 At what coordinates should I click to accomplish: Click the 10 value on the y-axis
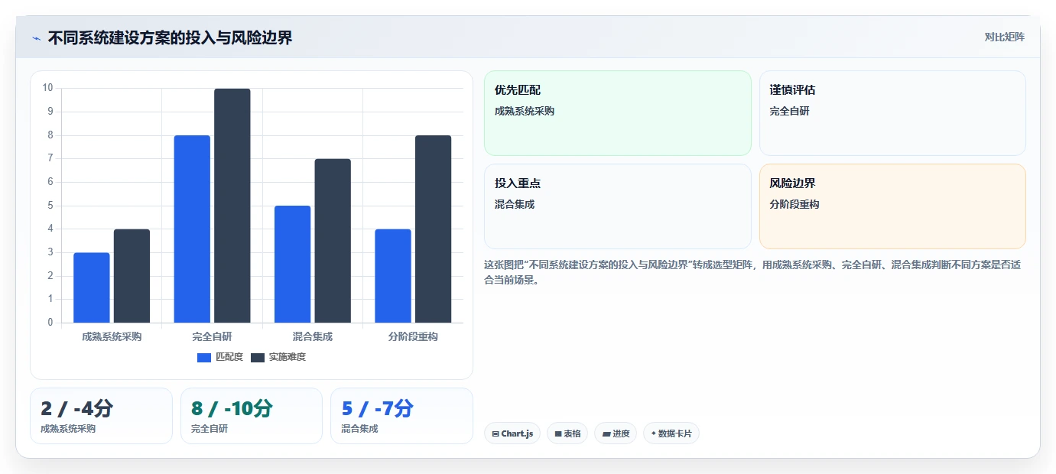47,88
